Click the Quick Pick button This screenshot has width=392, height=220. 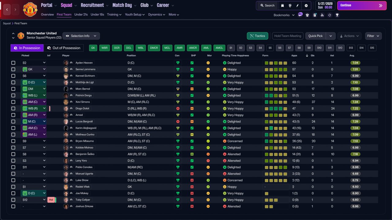[x=315, y=36]
